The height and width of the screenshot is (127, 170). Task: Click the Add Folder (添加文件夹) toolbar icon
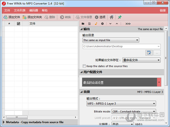[x=24, y=17]
